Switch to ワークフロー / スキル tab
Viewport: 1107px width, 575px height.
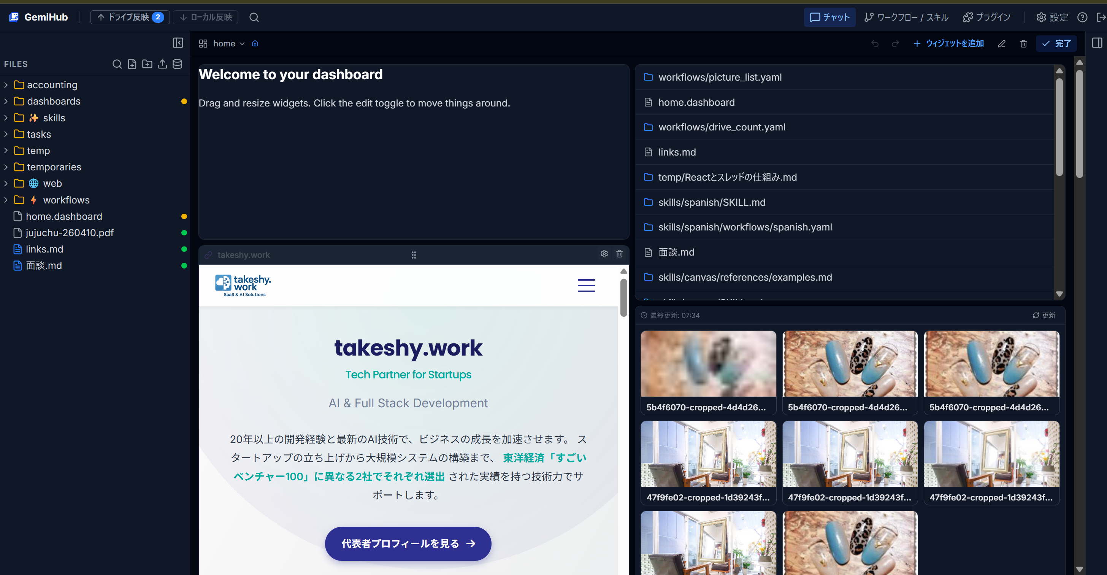coord(906,17)
